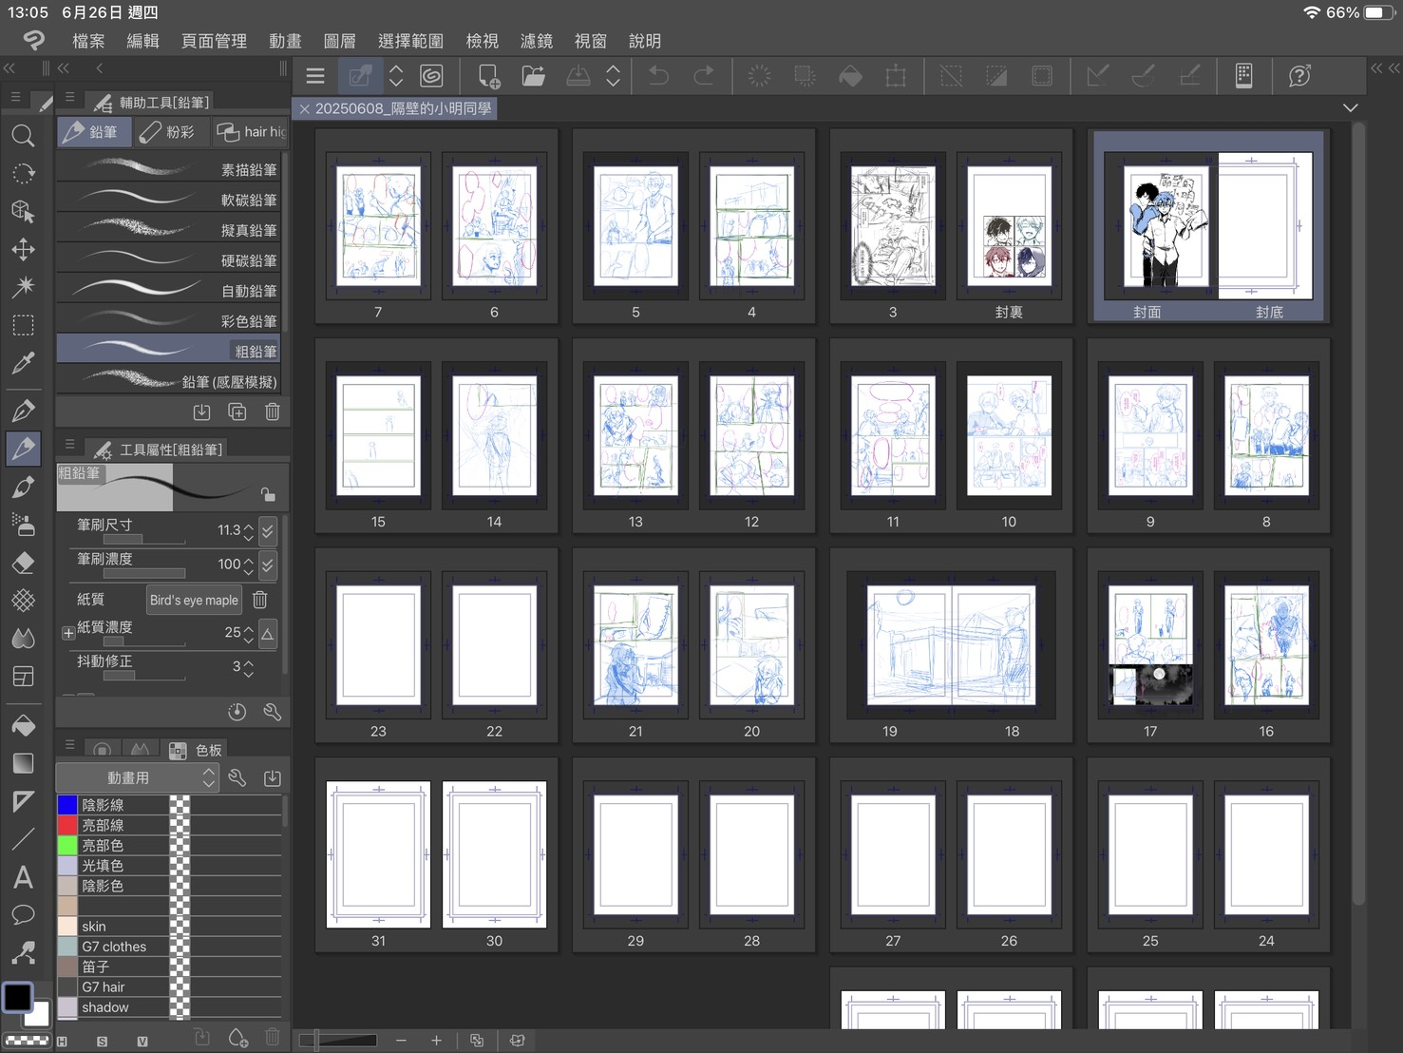
Task: Duplicate sub tool using the copy icon
Action: point(237,412)
